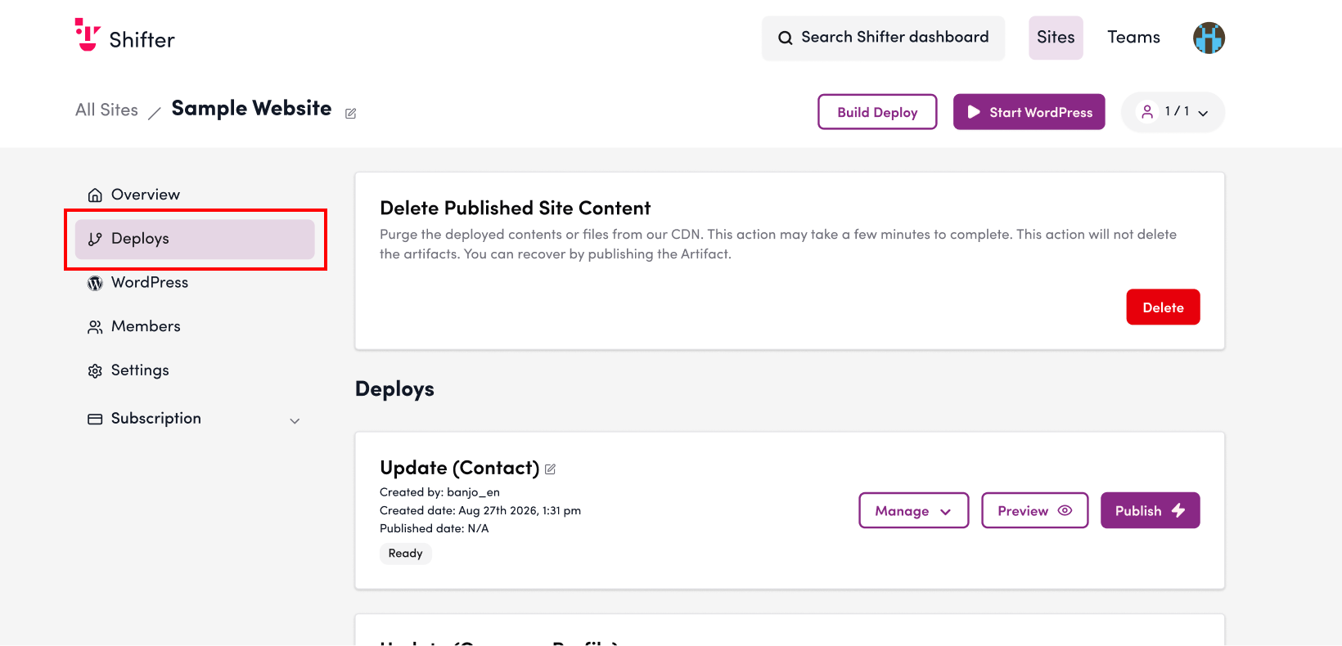
Task: Click the Deploys branch icon
Action: 95,239
